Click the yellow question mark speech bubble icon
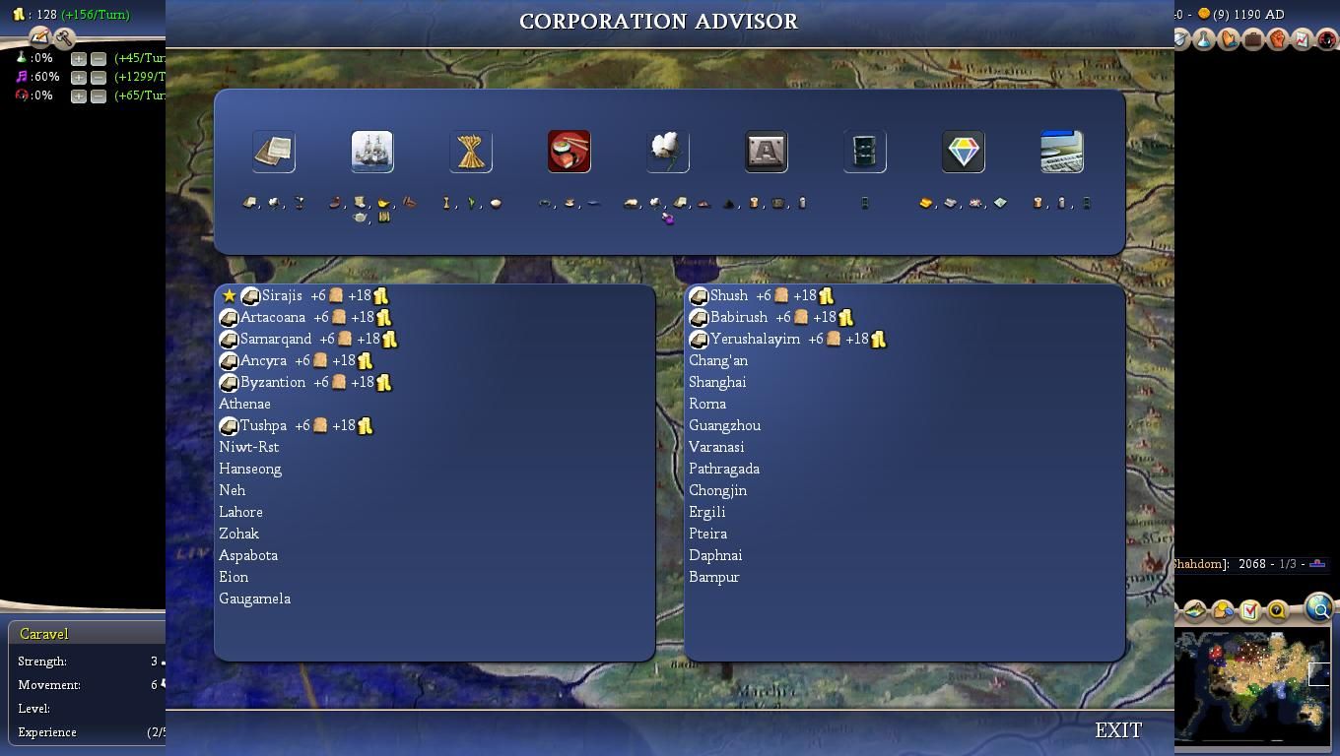Viewport: 1340px width, 756px height. [x=1277, y=610]
